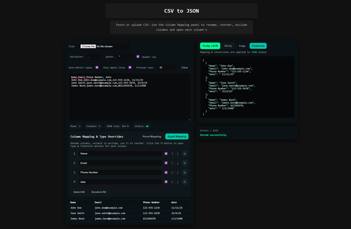351x229 pixels.
Task: Apply the current column mapping
Action: (177, 136)
